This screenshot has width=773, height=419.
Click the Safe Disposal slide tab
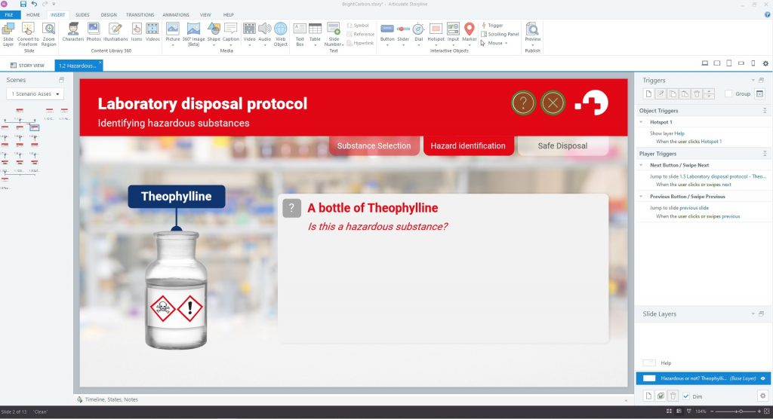(x=562, y=145)
